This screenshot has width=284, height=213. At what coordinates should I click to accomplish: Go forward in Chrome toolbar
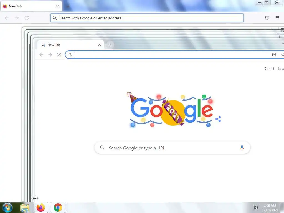(50, 55)
